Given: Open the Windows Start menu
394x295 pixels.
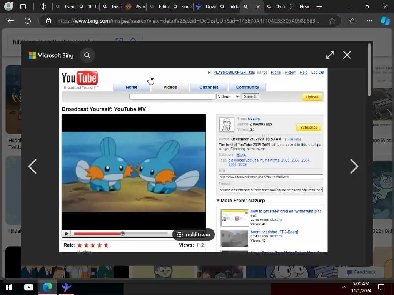Looking at the screenshot, I should (x=9, y=287).
